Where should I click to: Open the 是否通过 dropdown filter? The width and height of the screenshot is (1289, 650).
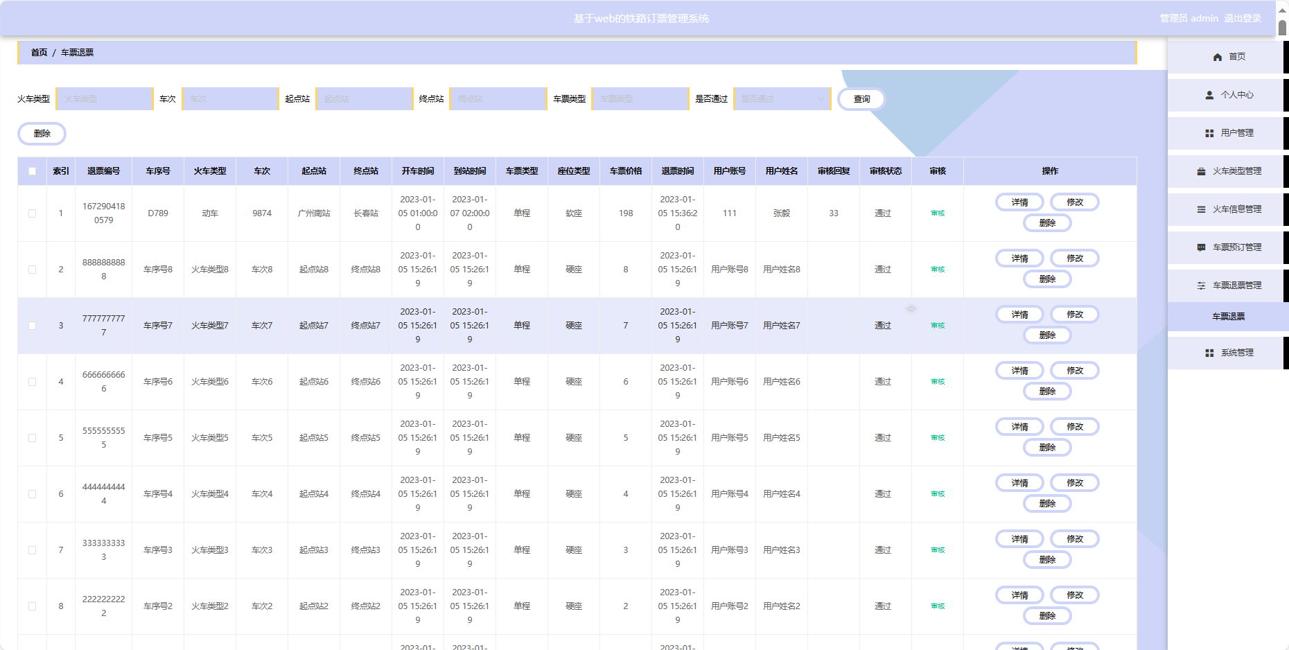(x=782, y=99)
